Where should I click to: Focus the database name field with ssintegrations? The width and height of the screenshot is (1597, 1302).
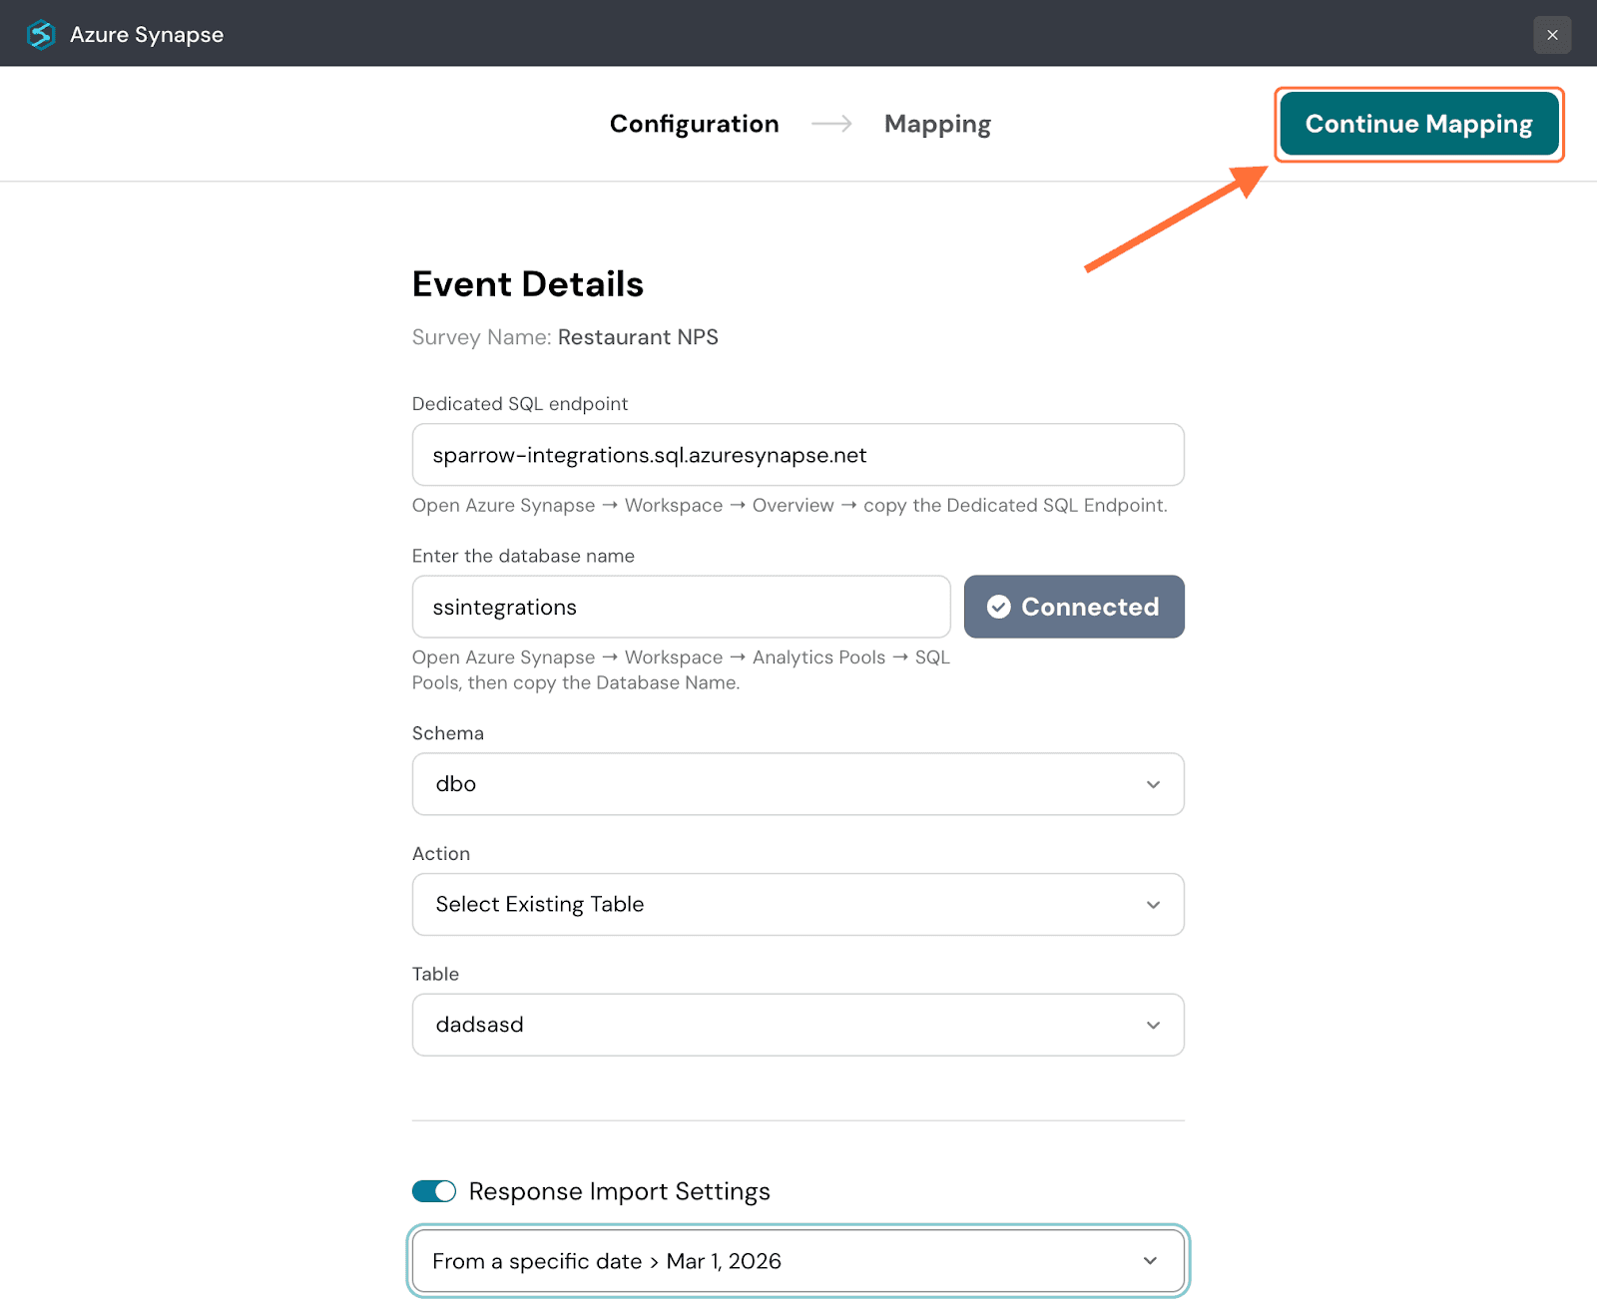point(681,607)
